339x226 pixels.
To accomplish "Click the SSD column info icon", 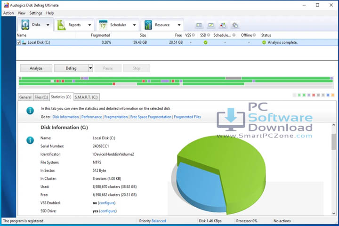I will tap(209, 35).
